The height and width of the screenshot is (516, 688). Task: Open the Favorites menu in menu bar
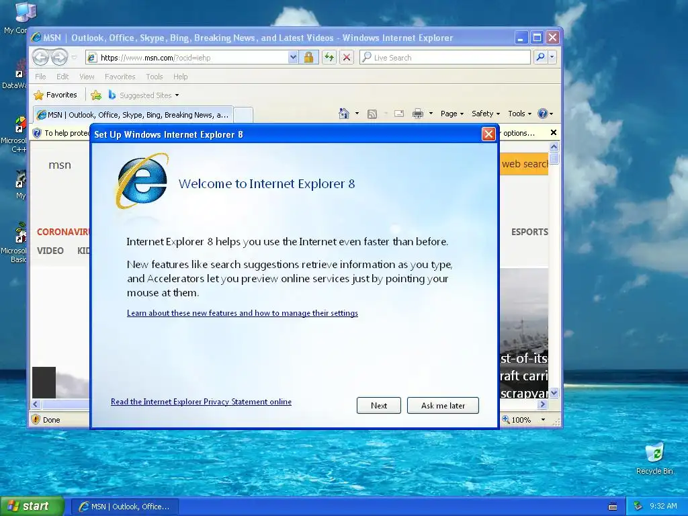(x=120, y=77)
